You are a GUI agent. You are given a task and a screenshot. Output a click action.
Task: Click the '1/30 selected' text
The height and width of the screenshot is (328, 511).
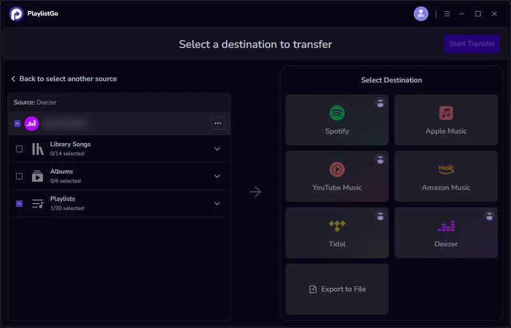pyautogui.click(x=67, y=209)
